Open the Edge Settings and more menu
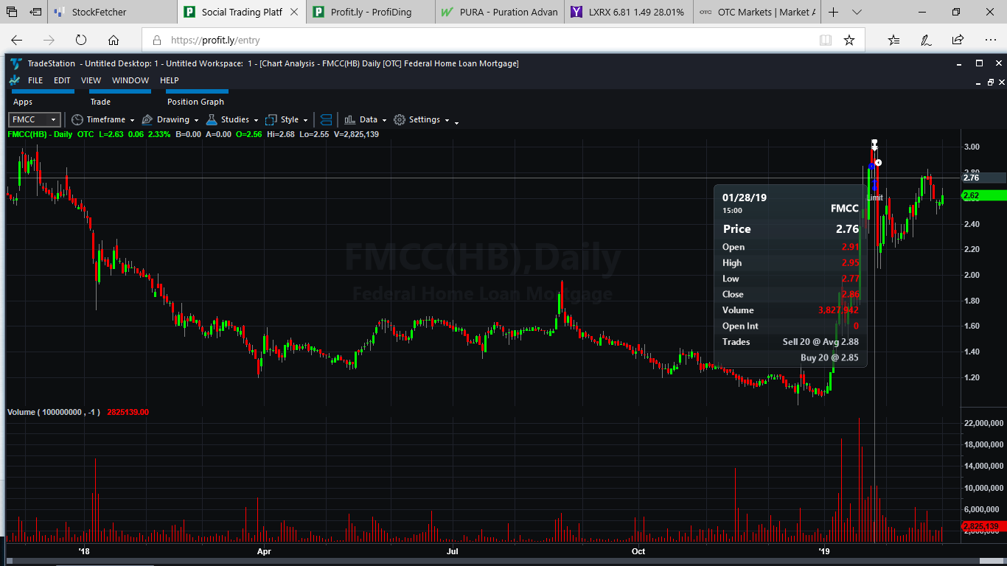 989,41
